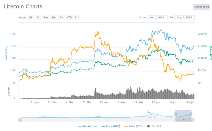
Task: Click the From date field Jan 1, 2019
Action: coord(157,18)
